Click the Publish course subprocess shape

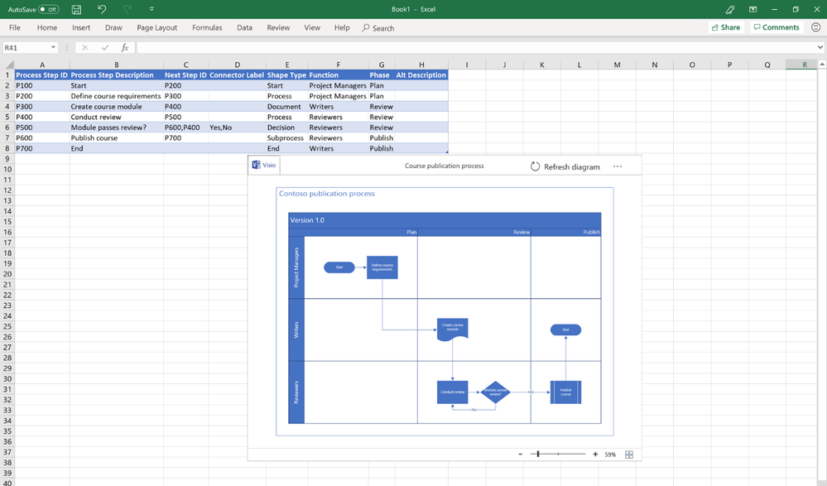point(565,392)
